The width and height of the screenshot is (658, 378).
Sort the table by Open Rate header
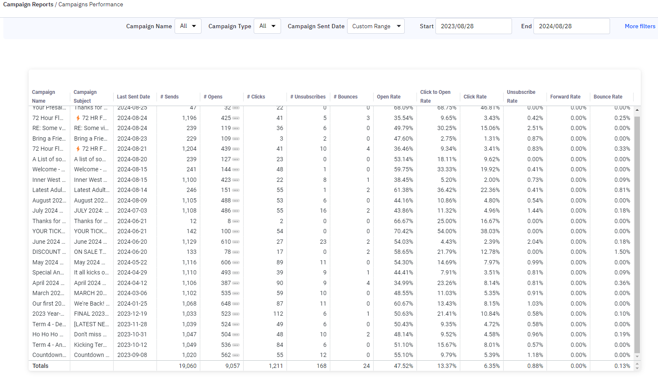click(388, 97)
